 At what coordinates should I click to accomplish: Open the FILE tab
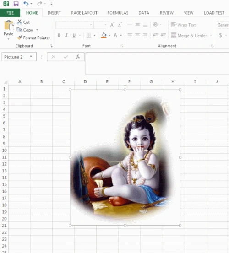(10, 13)
